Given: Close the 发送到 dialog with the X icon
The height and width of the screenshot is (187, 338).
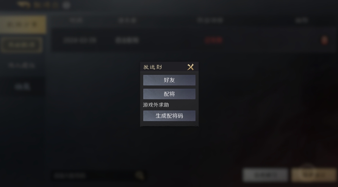Looking at the screenshot, I should click(x=190, y=67).
